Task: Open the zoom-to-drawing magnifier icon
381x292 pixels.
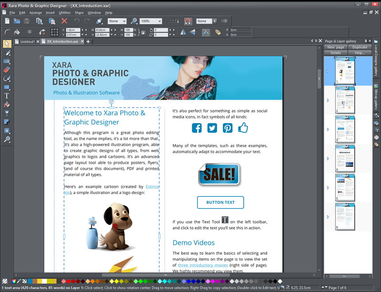Action: 134,21
